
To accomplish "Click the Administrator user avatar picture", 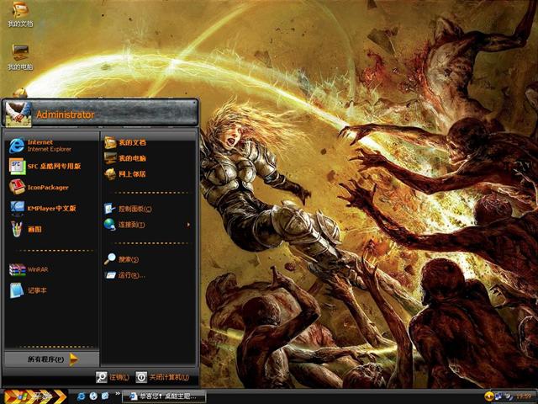I will tap(18, 114).
